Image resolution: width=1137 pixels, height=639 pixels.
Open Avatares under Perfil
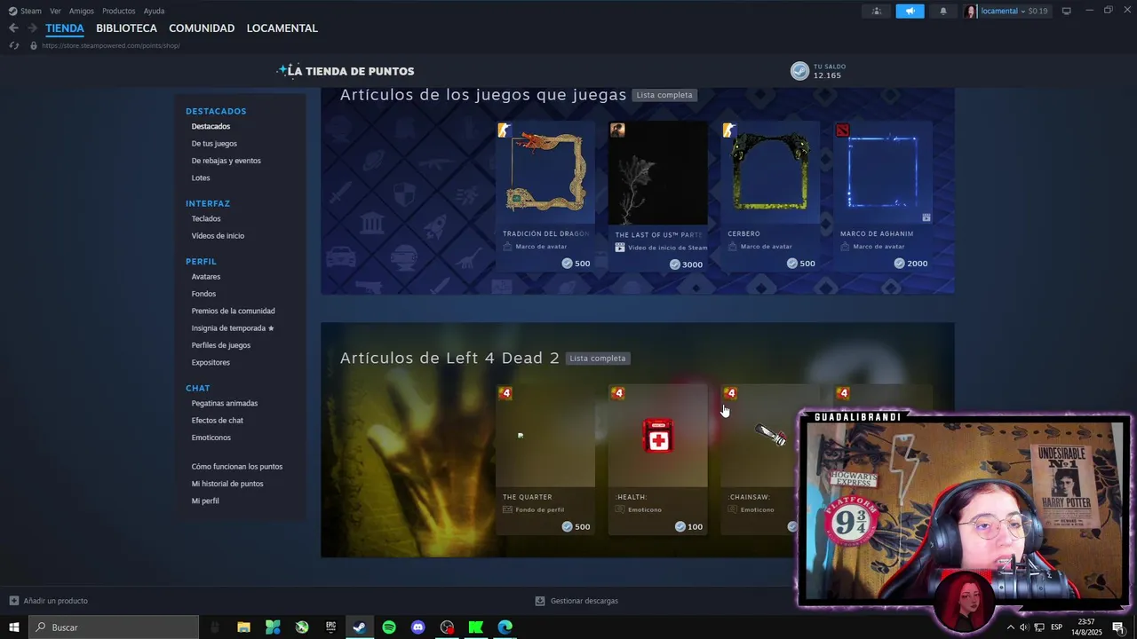pyautogui.click(x=205, y=277)
